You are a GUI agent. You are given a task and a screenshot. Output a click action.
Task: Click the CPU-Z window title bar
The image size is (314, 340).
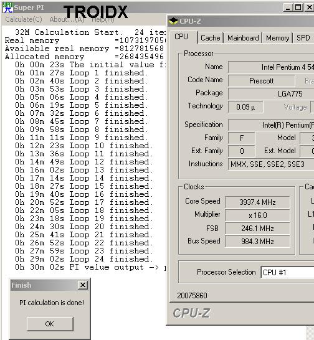coord(241,21)
